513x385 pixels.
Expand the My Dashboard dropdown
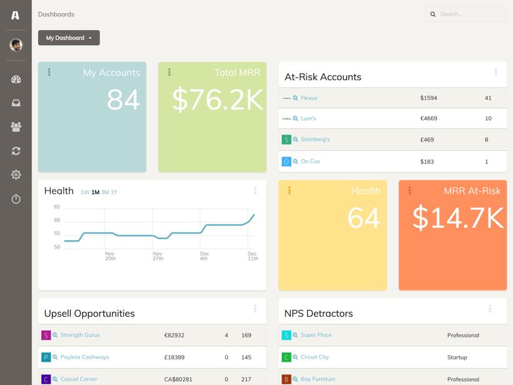[x=69, y=38]
